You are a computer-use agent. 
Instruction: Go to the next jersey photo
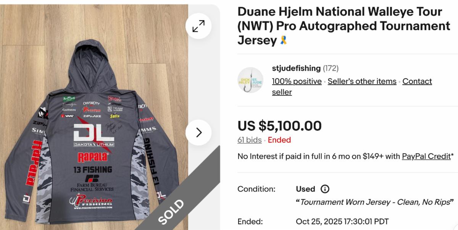(x=198, y=132)
